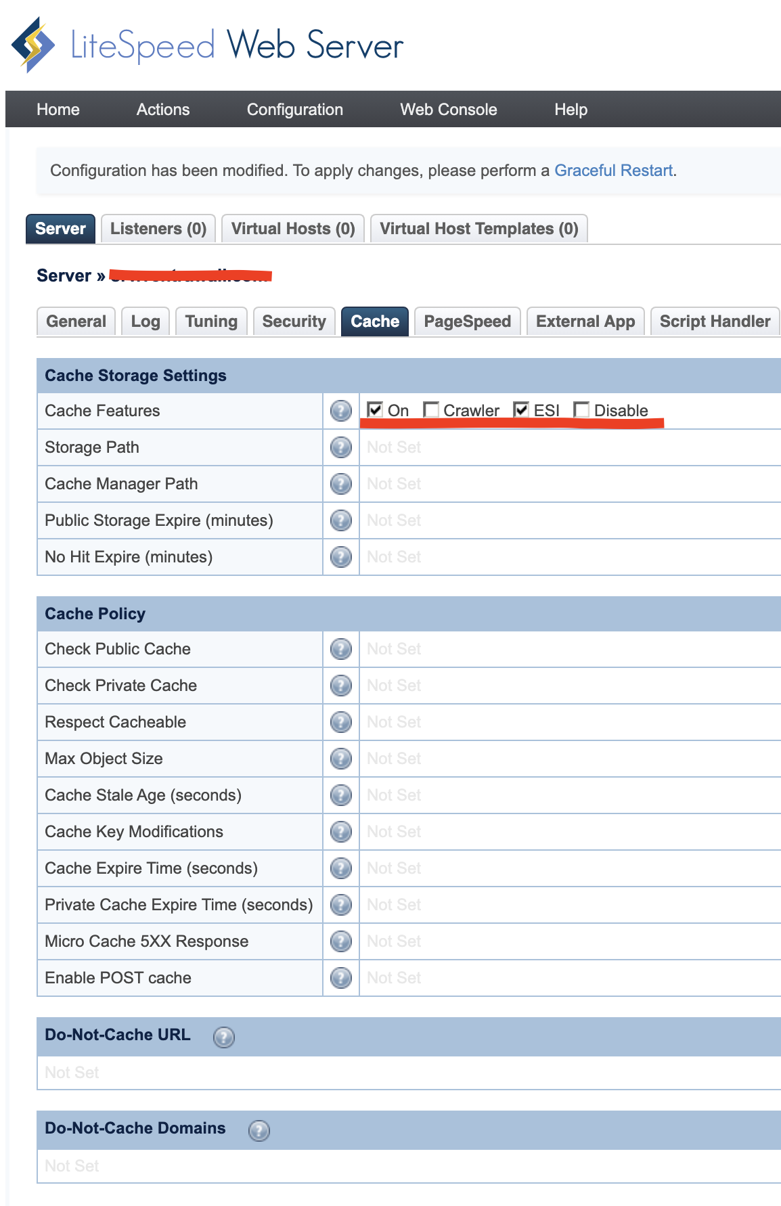
Task: Open help icon for Private Cache Expire Time
Action: click(x=341, y=905)
